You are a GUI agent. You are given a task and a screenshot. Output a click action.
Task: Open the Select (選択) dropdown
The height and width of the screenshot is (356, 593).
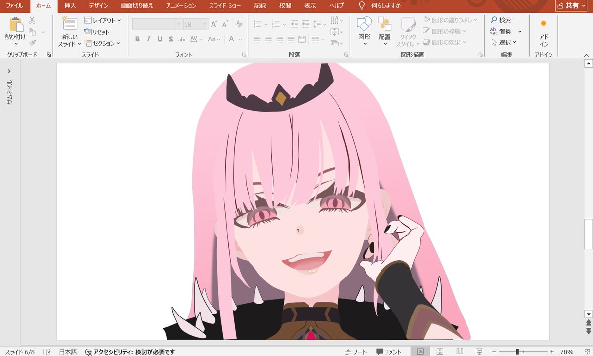pyautogui.click(x=504, y=43)
